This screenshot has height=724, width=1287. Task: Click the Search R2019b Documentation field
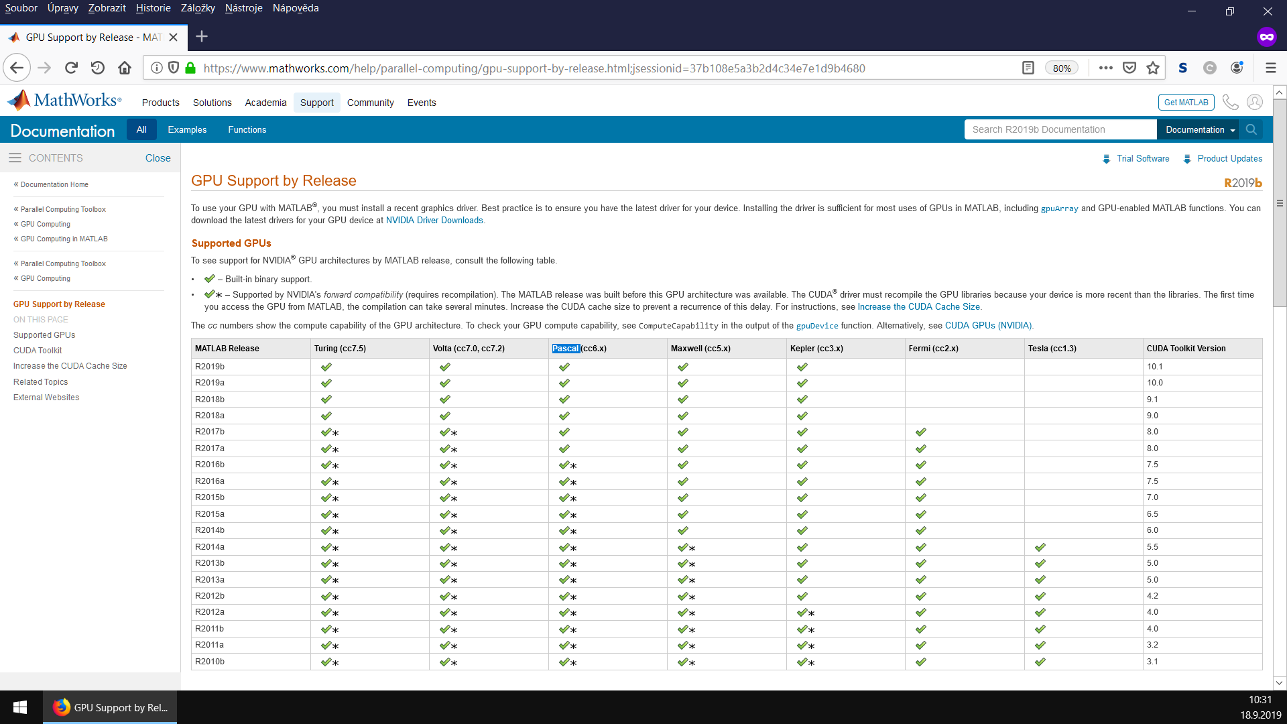[x=1060, y=129]
